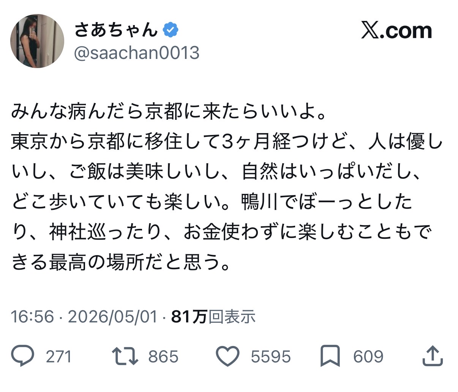Click the final line ending 場所だと思う

tap(121, 262)
